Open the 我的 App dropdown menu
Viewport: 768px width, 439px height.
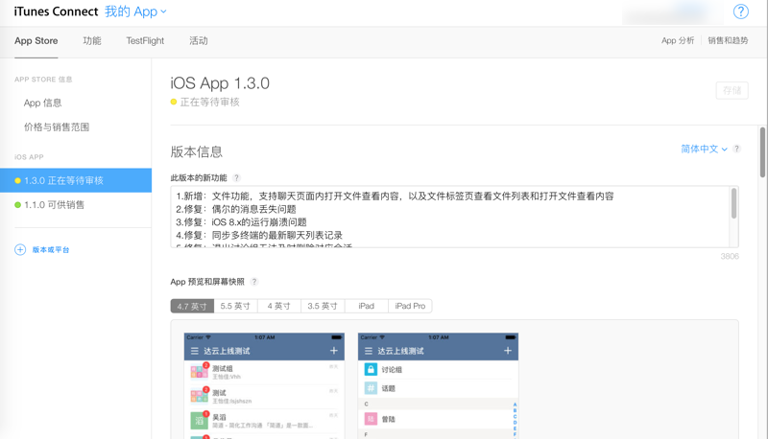click(135, 12)
